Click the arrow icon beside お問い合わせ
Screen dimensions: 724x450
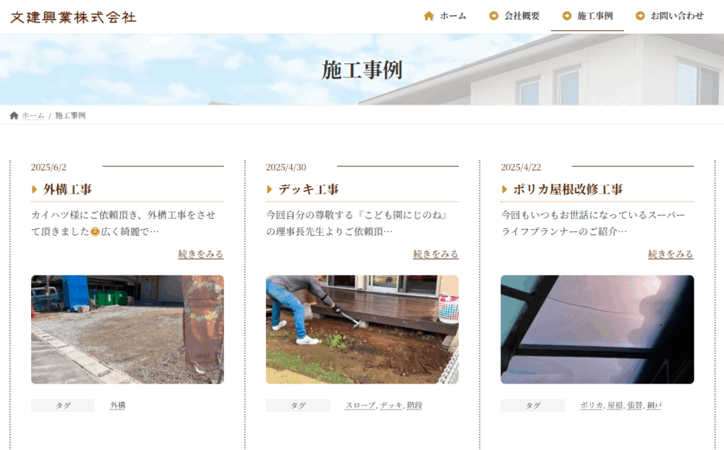640,16
